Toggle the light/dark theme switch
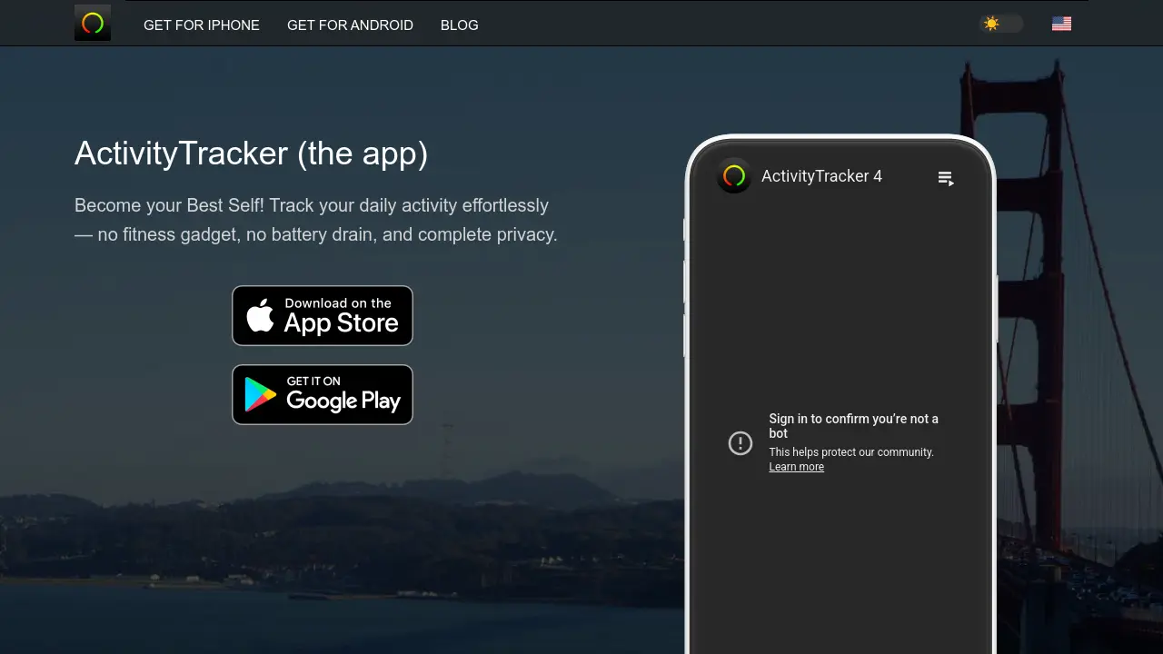 point(1001,24)
